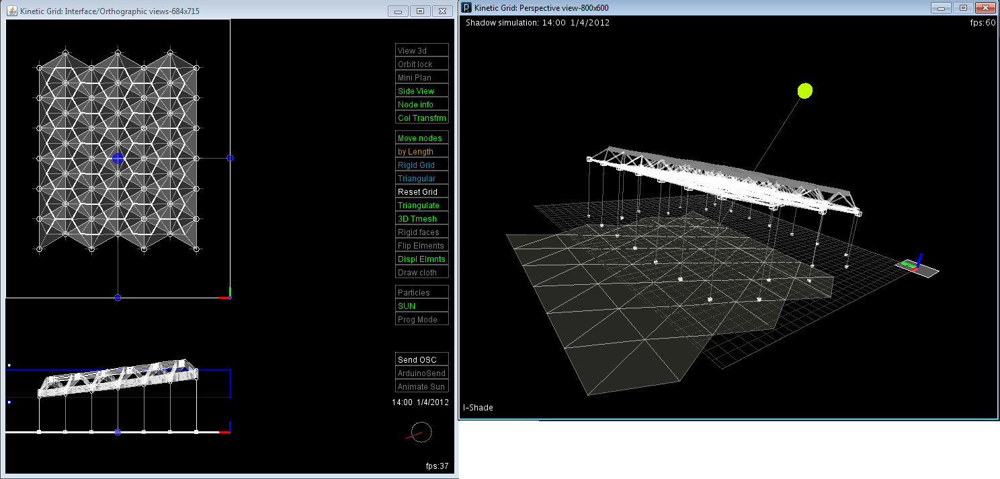1000x479 pixels.
Task: Click the Send OSC button
Action: (421, 359)
